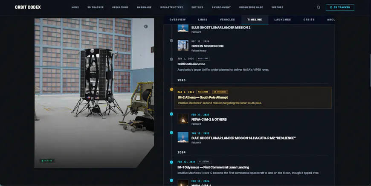
Task: Click Blue Ghost Mission 2 launch thumbnail
Action: (x=183, y=28)
